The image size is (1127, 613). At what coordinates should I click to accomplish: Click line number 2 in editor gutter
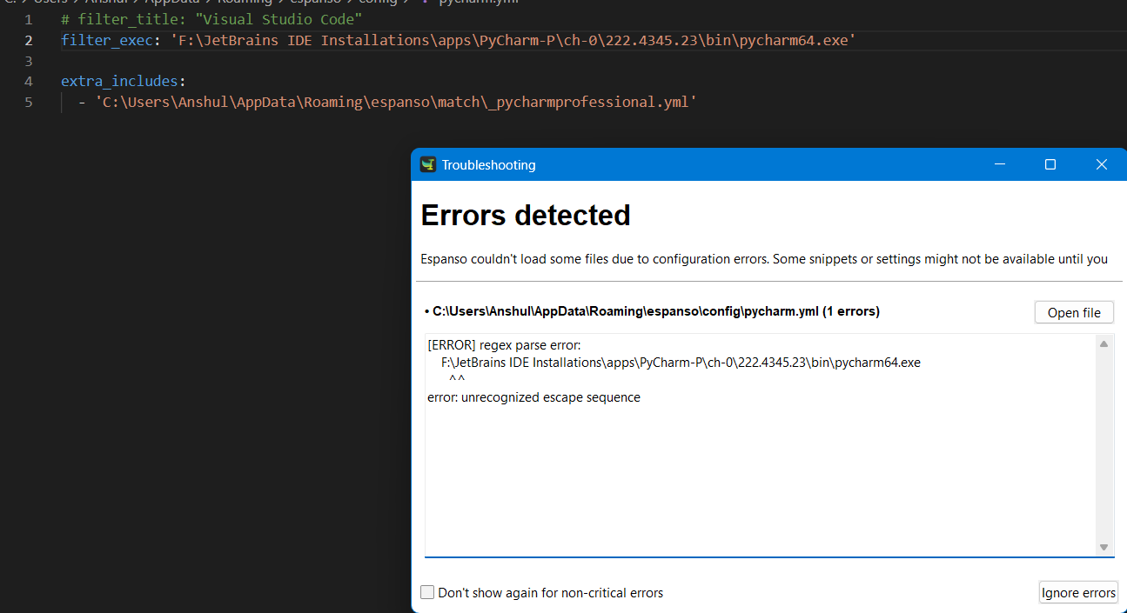(x=29, y=40)
